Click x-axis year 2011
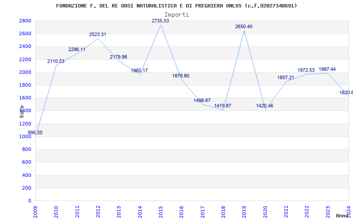The image size is (353, 220). [x=77, y=212]
